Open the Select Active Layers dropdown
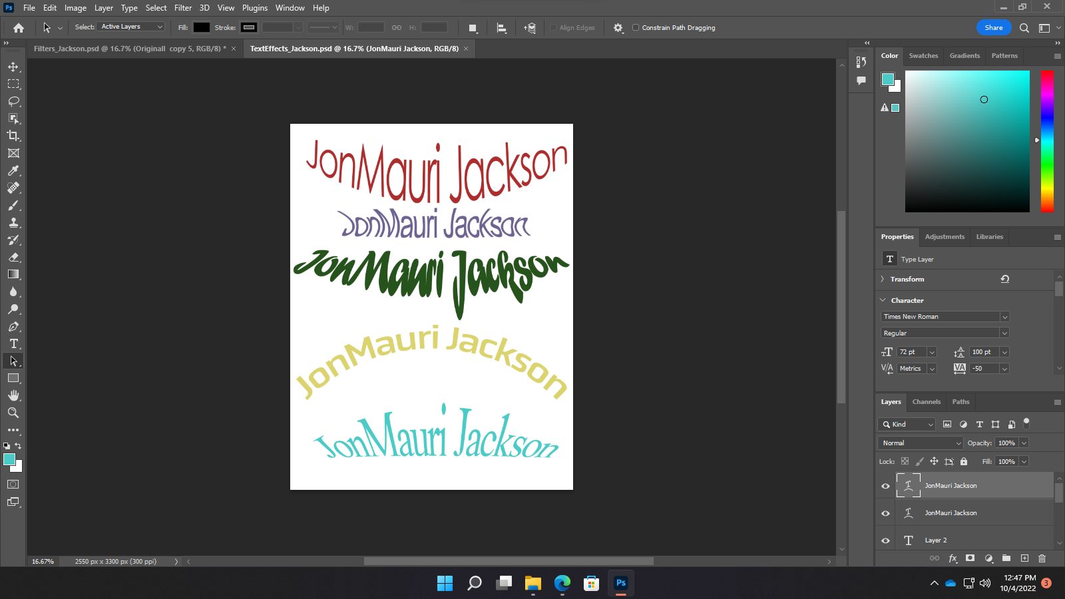This screenshot has width=1065, height=599. (x=131, y=27)
